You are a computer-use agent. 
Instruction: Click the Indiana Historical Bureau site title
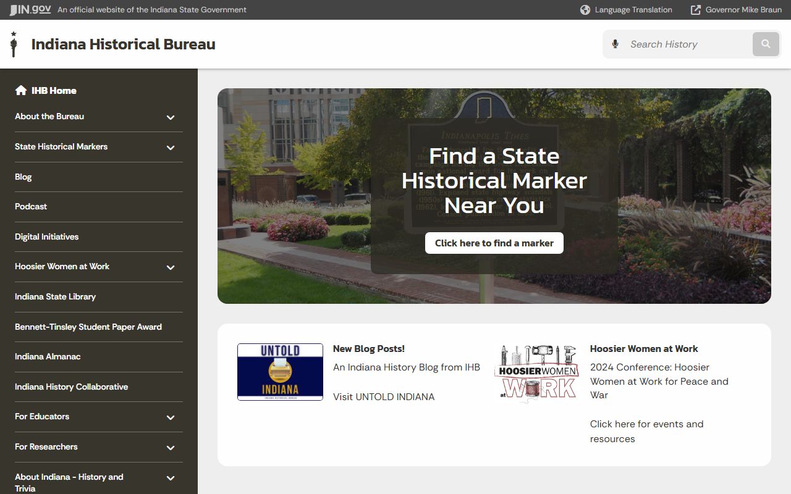124,44
